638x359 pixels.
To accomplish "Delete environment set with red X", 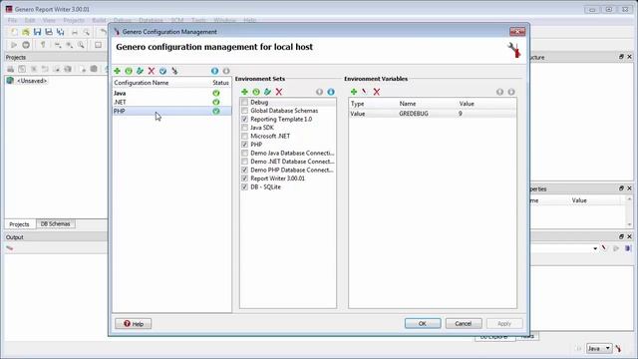I will (279, 92).
